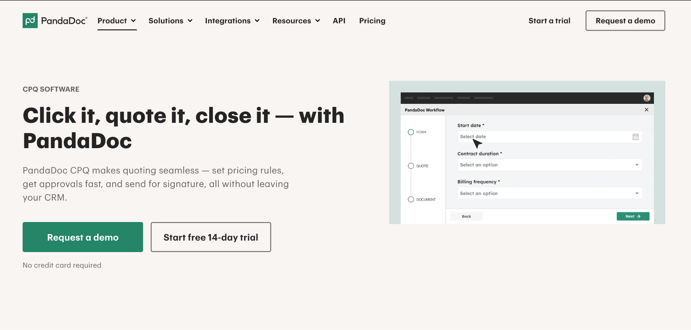The height and width of the screenshot is (330, 691).
Task: Open the Integrations menu
Action: [232, 21]
